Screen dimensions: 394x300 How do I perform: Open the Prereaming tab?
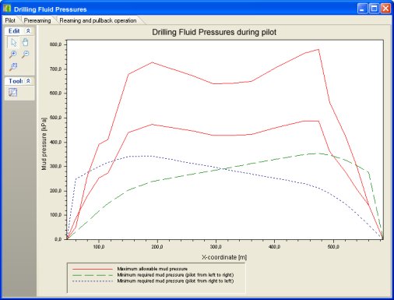coord(37,20)
